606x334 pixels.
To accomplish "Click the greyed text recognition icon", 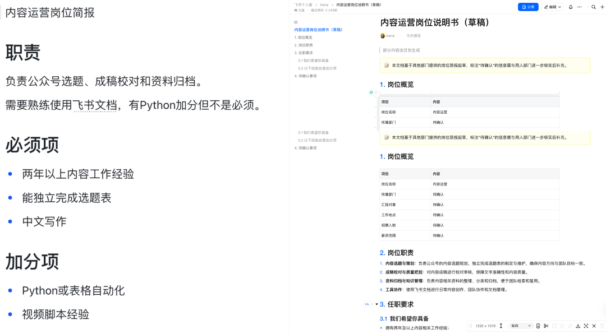I will point(562,326).
